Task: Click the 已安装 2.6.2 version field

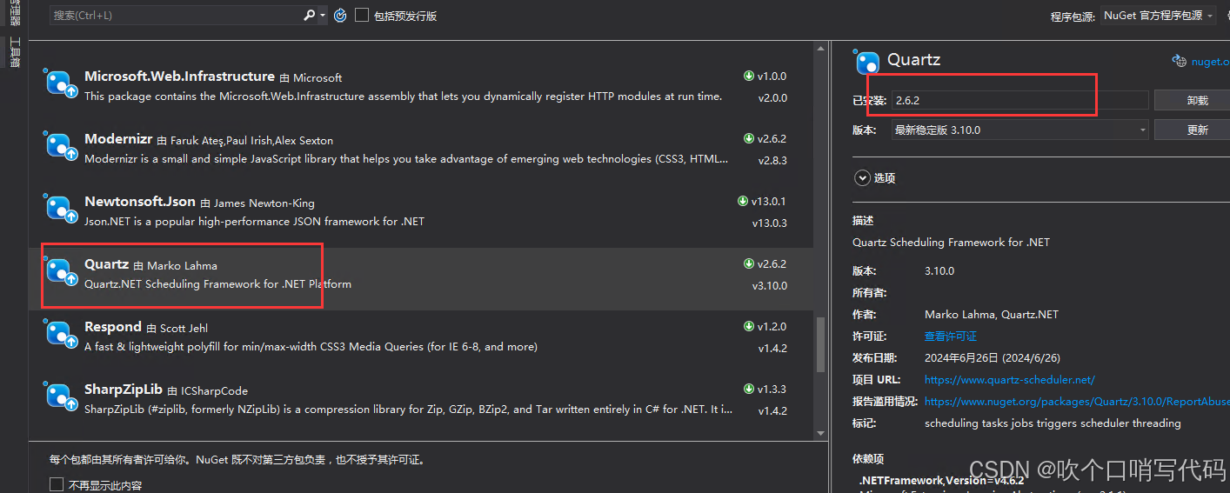Action: 1019,101
